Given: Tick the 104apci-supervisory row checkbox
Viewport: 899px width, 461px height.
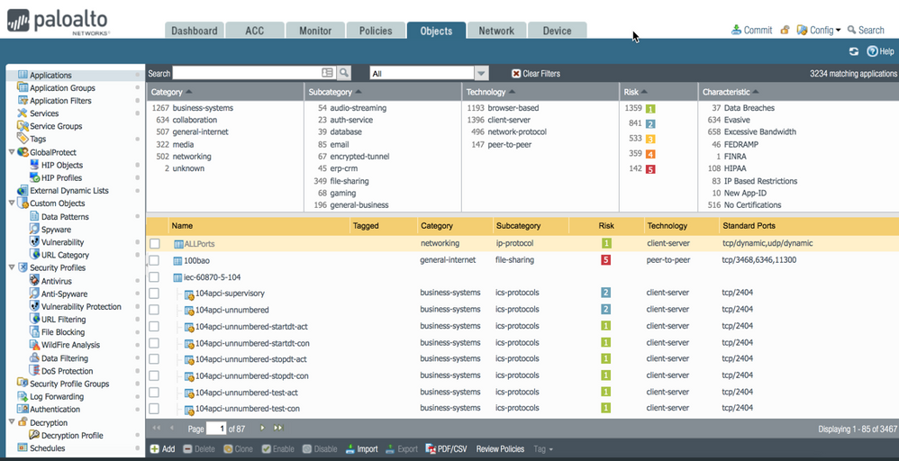Looking at the screenshot, I should pyautogui.click(x=155, y=294).
